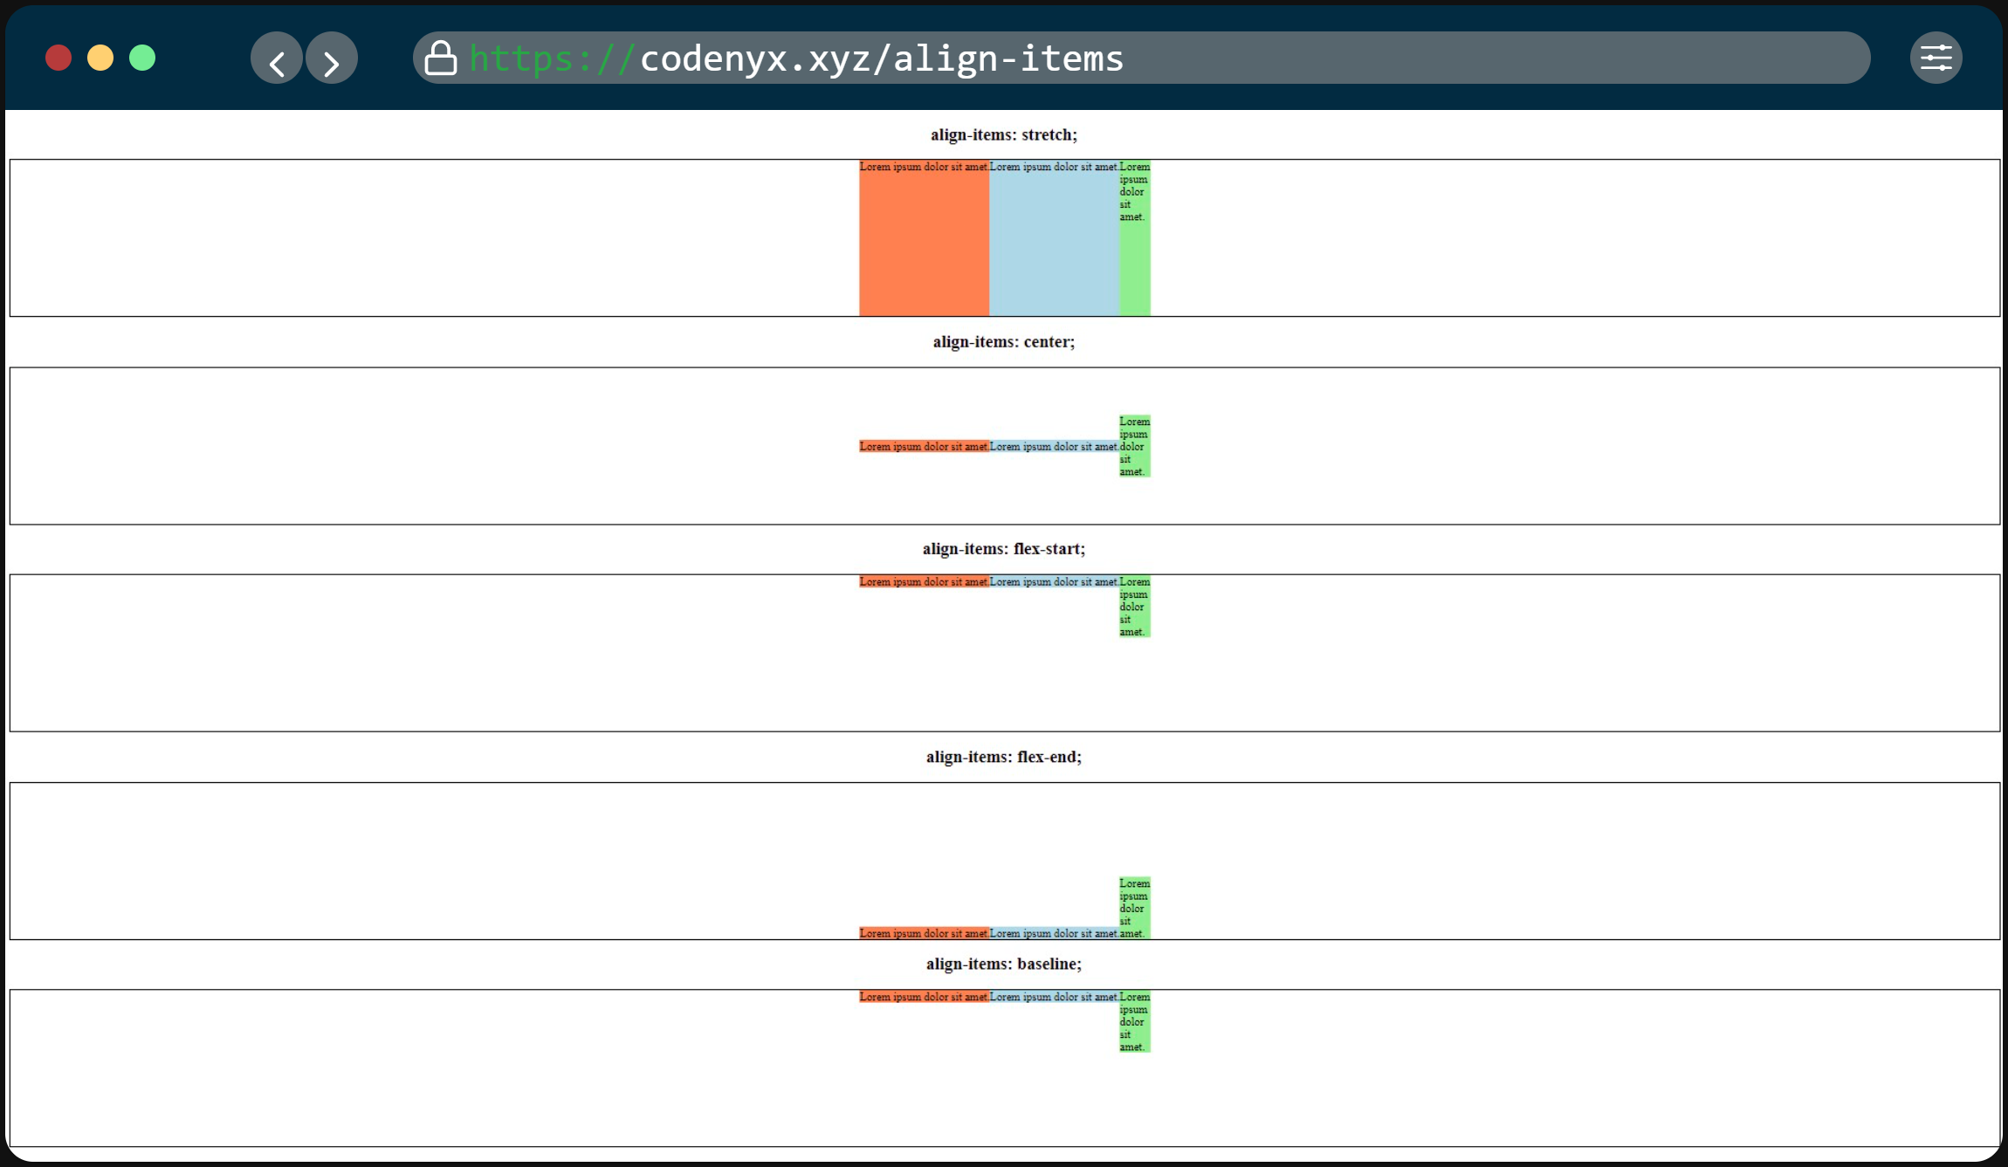Image resolution: width=2008 pixels, height=1167 pixels.
Task: Click the red close window dot
Action: click(58, 58)
